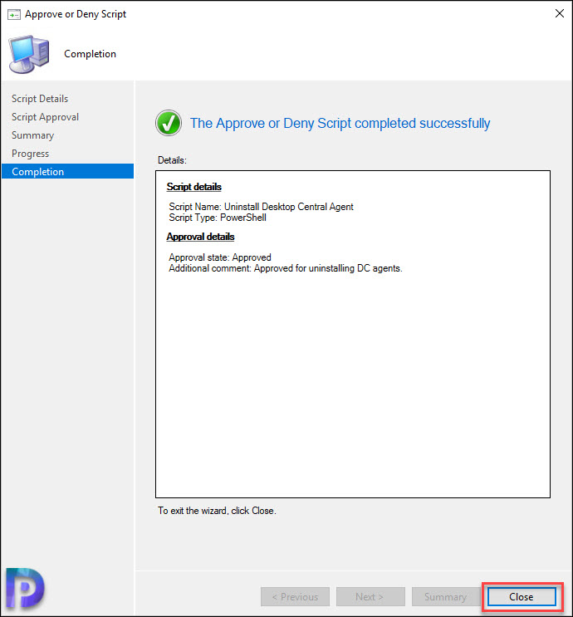Click the 'Script details' heading
This screenshot has width=573, height=617.
194,187
